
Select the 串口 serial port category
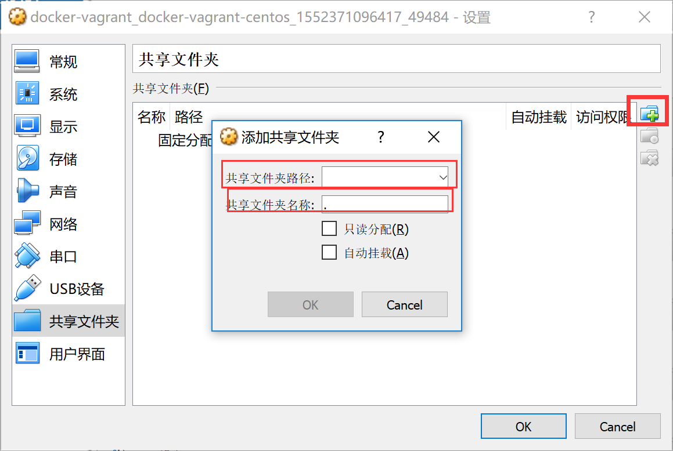tap(63, 256)
